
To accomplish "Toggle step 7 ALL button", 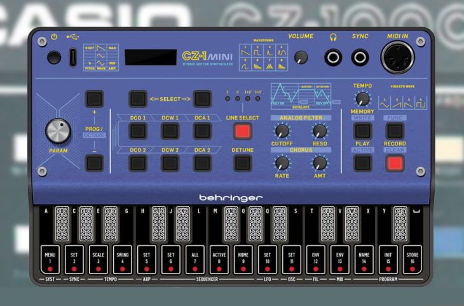I will tap(195, 259).
